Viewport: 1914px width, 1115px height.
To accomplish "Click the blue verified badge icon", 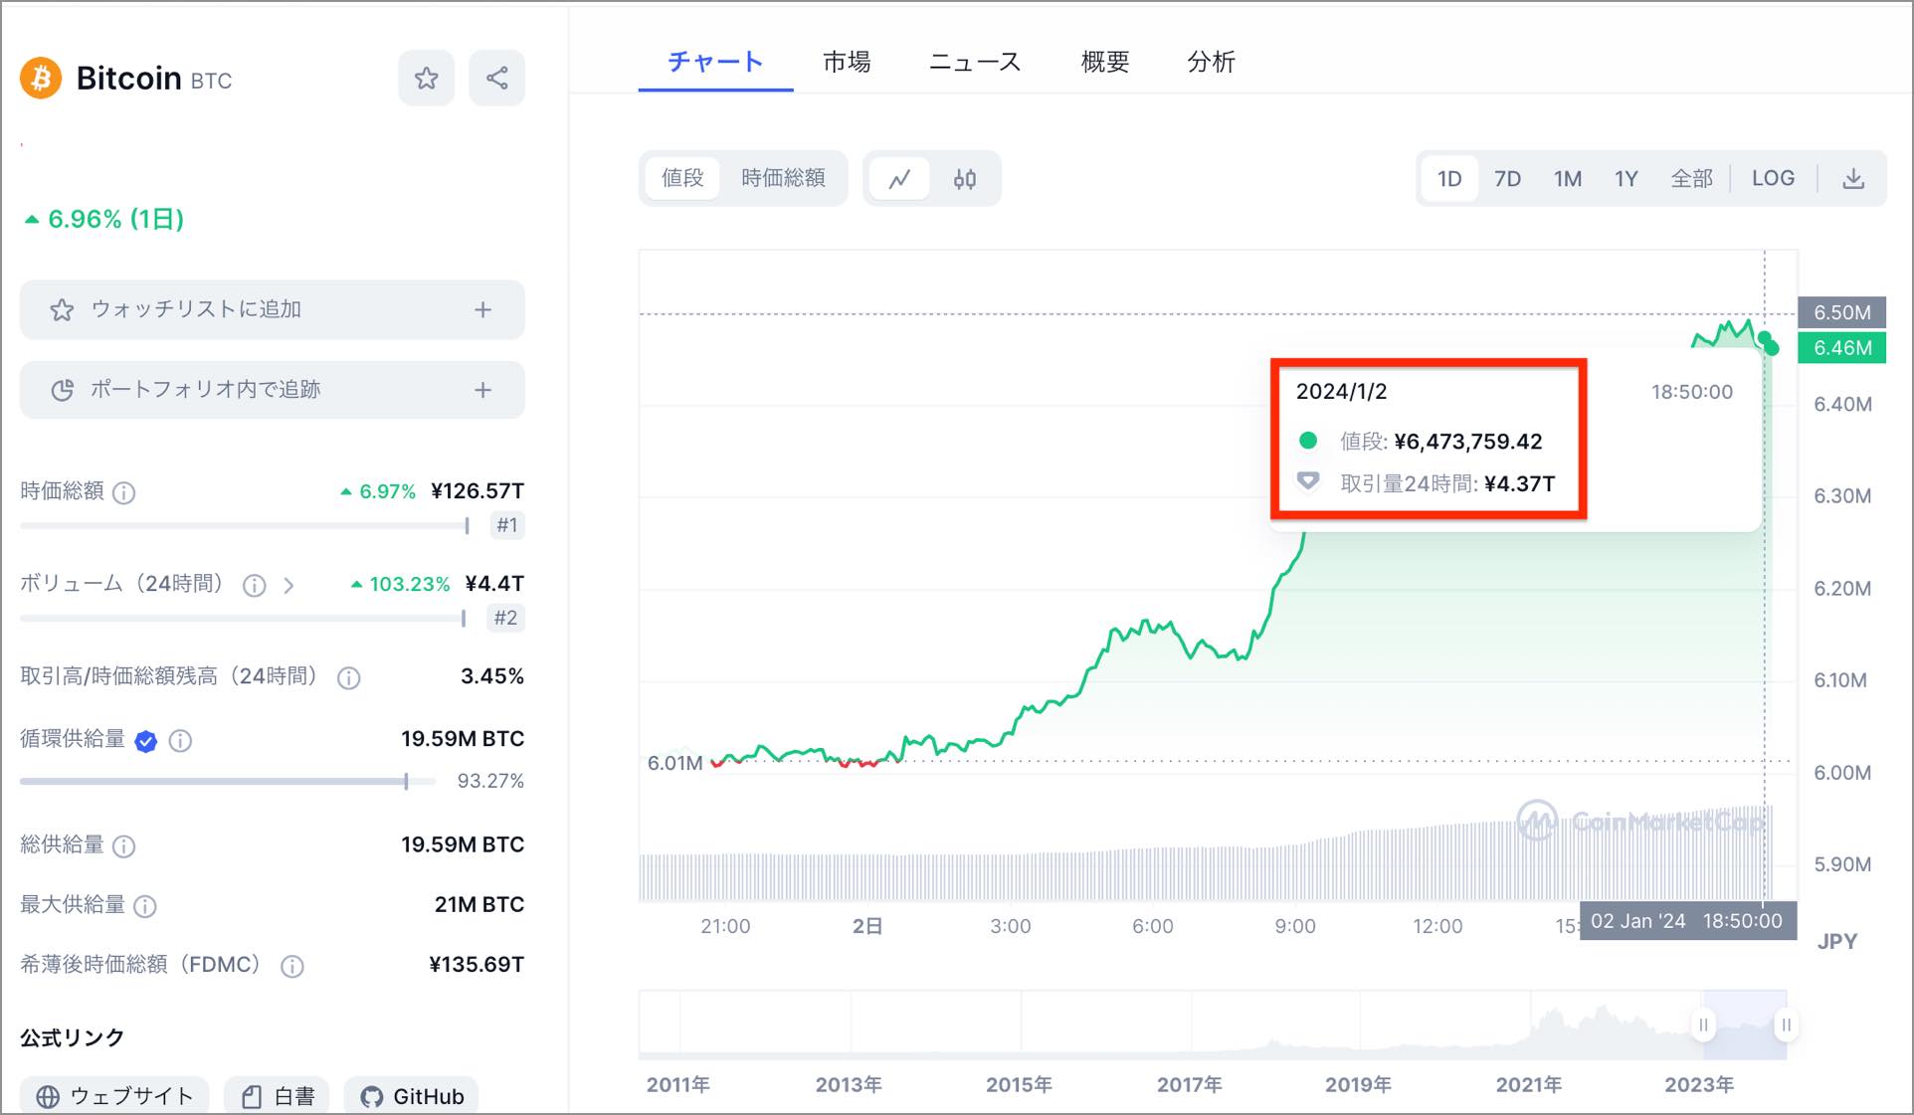I will click(145, 740).
